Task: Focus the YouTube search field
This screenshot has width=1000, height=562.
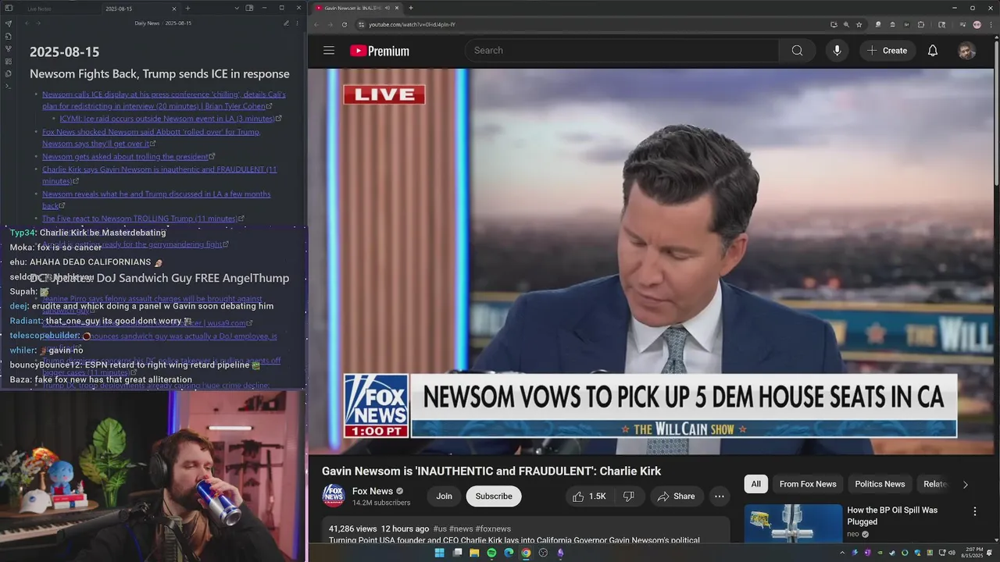Action: pyautogui.click(x=622, y=50)
